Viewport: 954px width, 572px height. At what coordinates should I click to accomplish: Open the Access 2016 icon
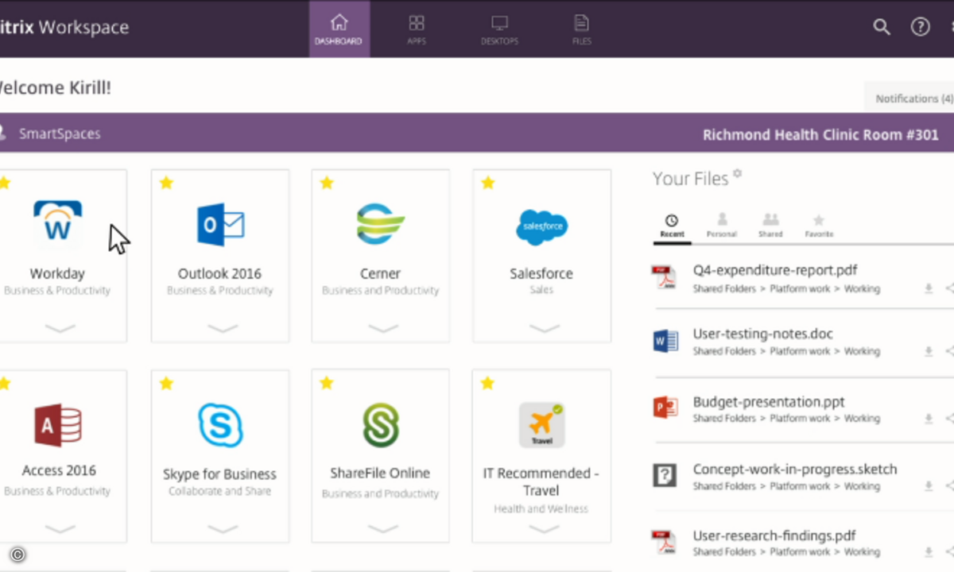tap(57, 425)
